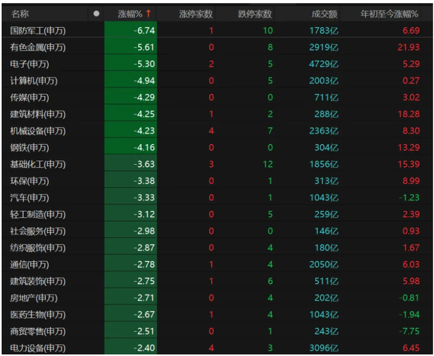The height and width of the screenshot is (356, 434).
Task: Sort by the 涨停家数 column header
Action: pyautogui.click(x=196, y=14)
